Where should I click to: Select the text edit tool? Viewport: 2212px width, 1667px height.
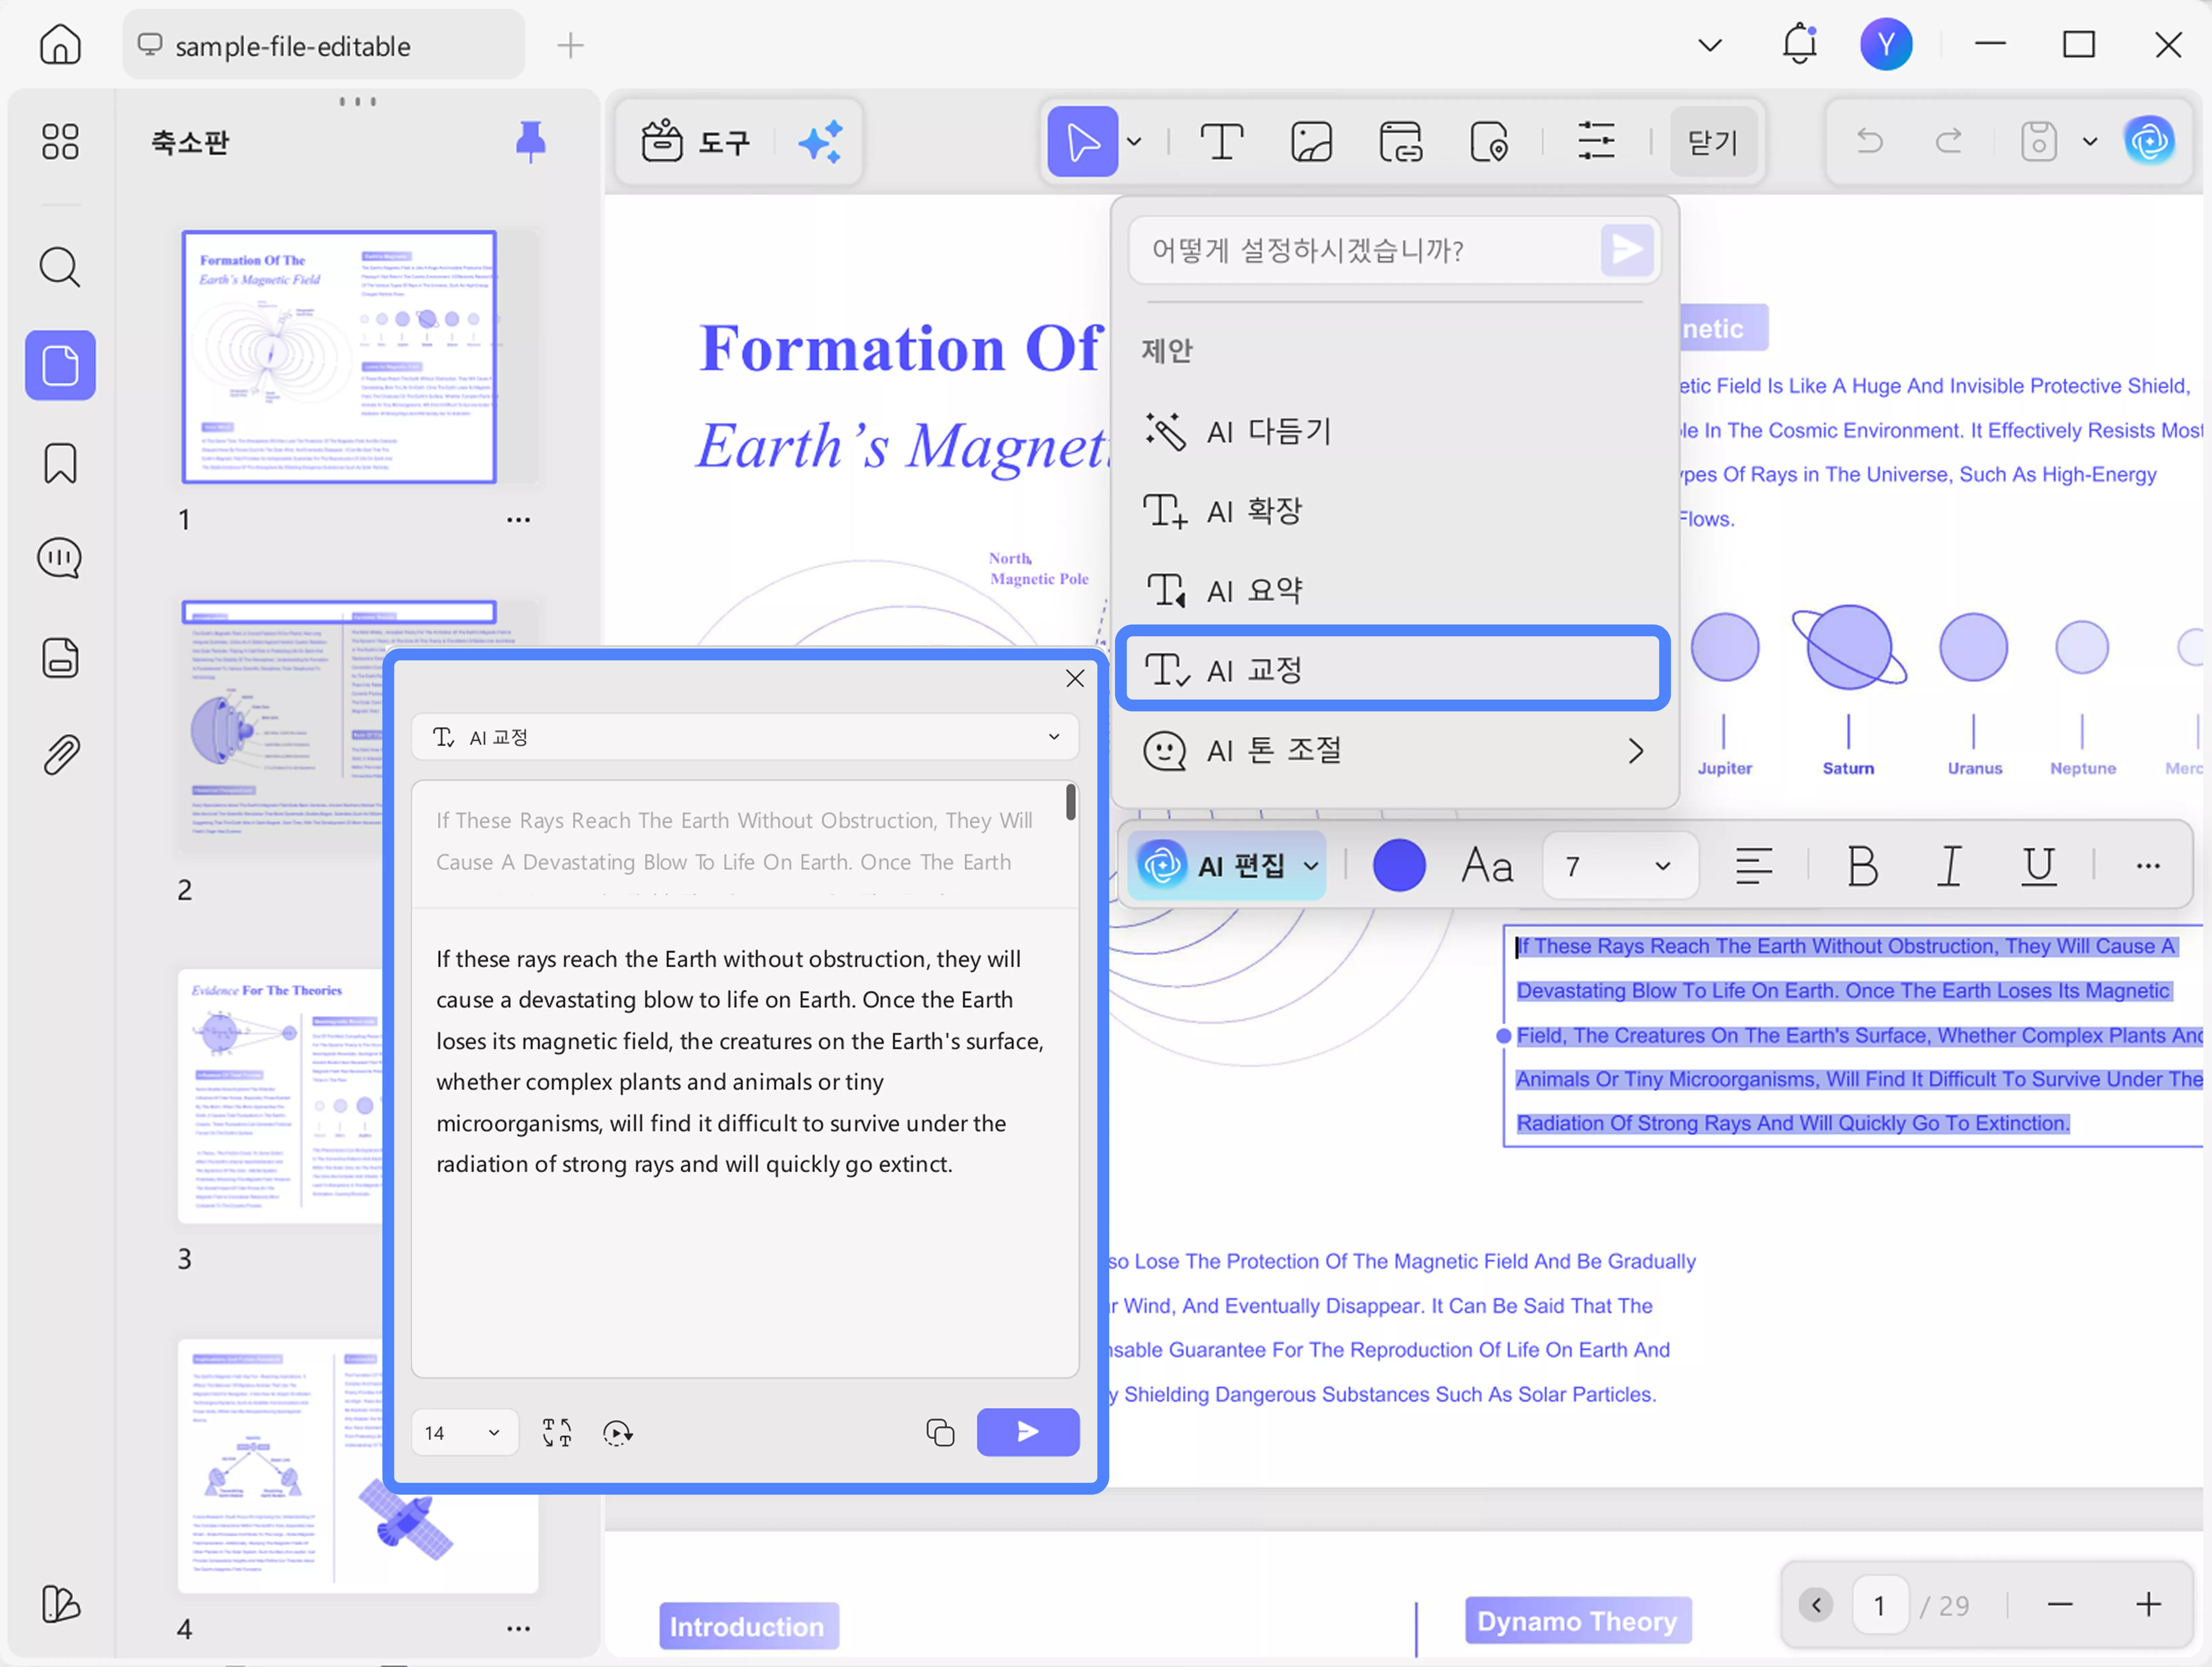point(1221,142)
